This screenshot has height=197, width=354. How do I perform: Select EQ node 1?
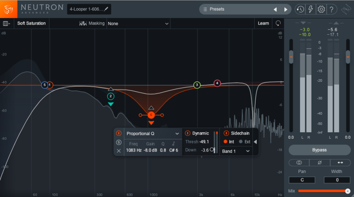(50, 85)
